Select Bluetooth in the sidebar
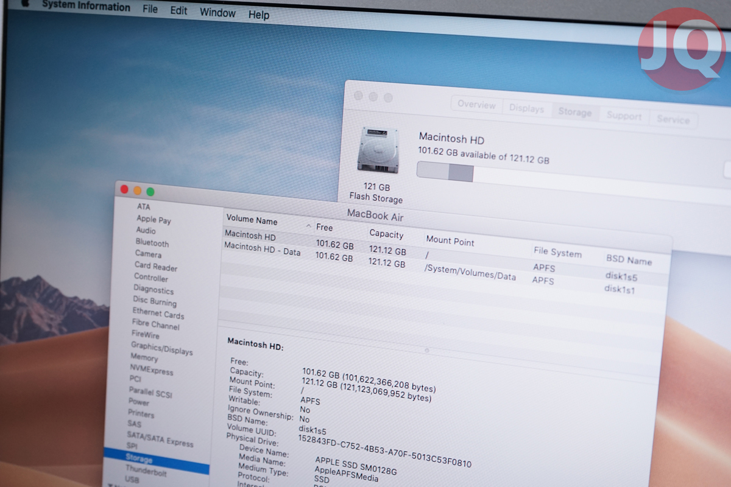731x487 pixels. click(152, 243)
